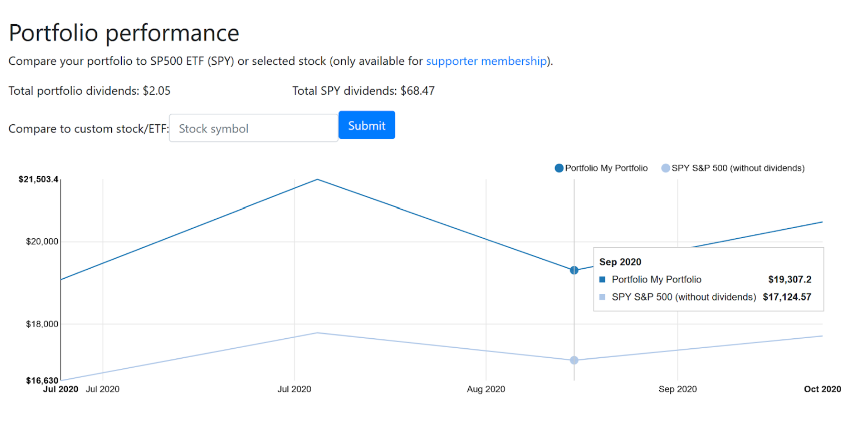The height and width of the screenshot is (424, 844).
Task: Click the tooltip value $17,124.57
Action: coord(787,297)
